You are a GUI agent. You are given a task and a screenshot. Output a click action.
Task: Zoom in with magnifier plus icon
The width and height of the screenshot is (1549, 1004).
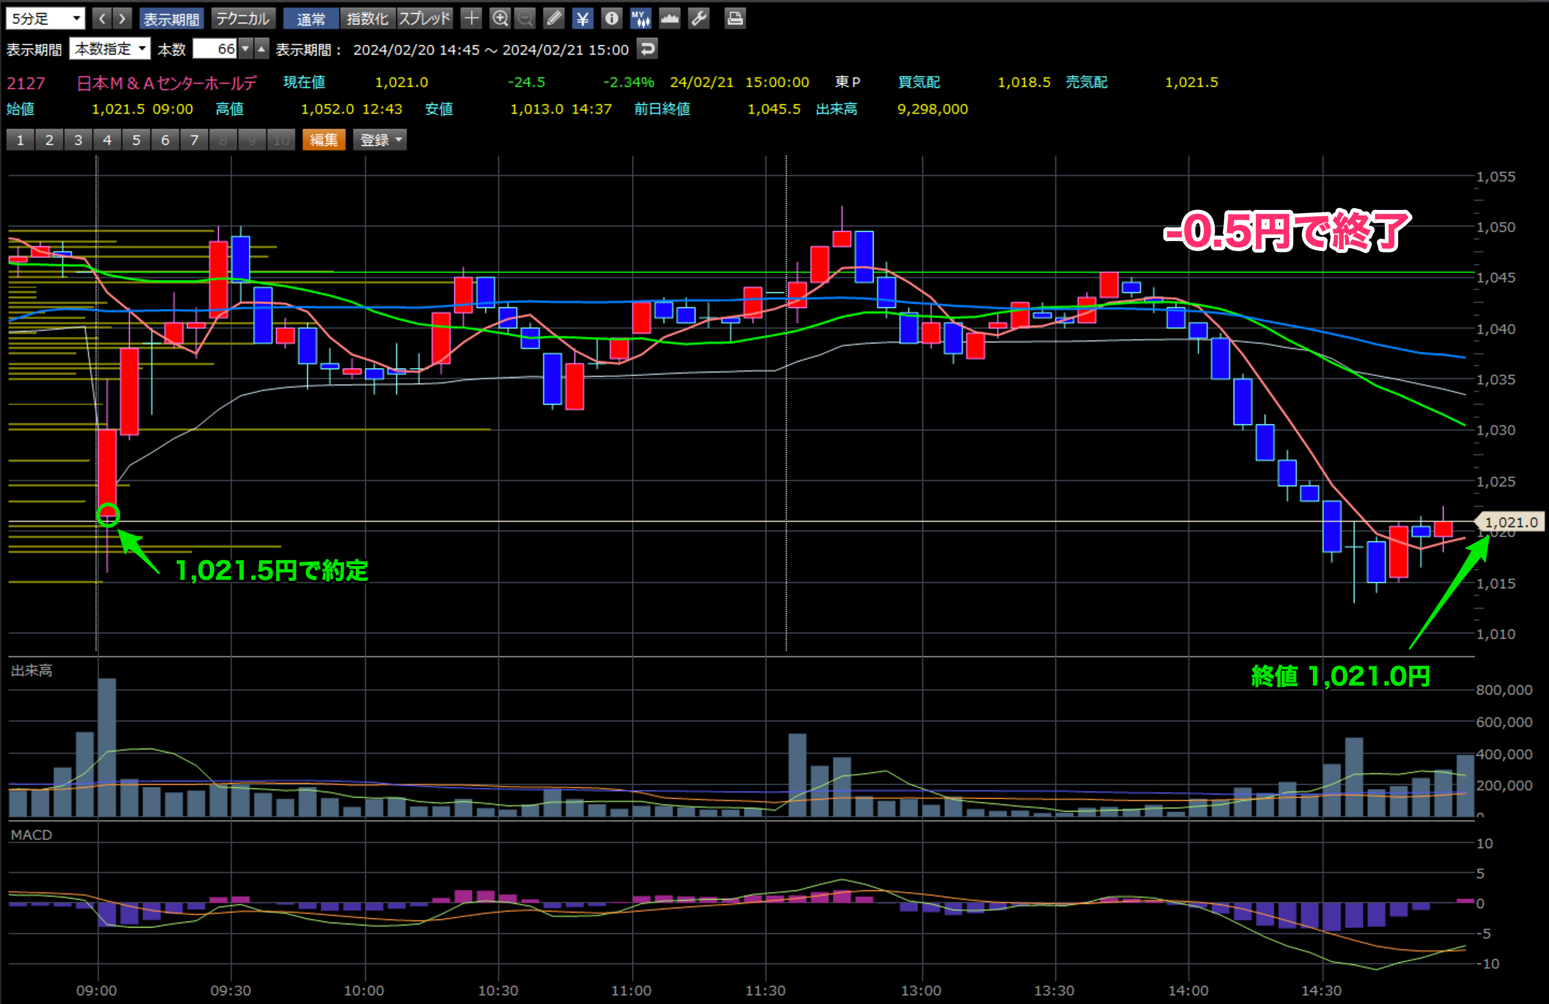[500, 18]
